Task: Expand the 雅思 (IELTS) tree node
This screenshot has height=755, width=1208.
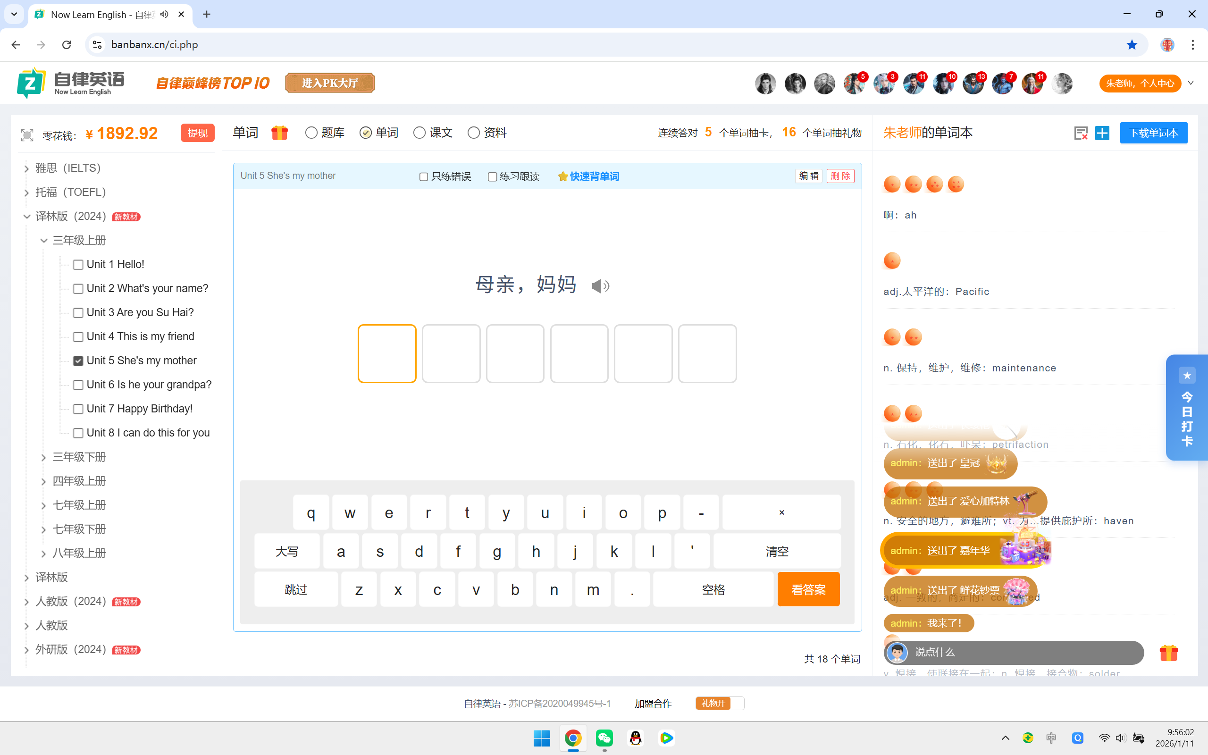Action: pyautogui.click(x=27, y=168)
